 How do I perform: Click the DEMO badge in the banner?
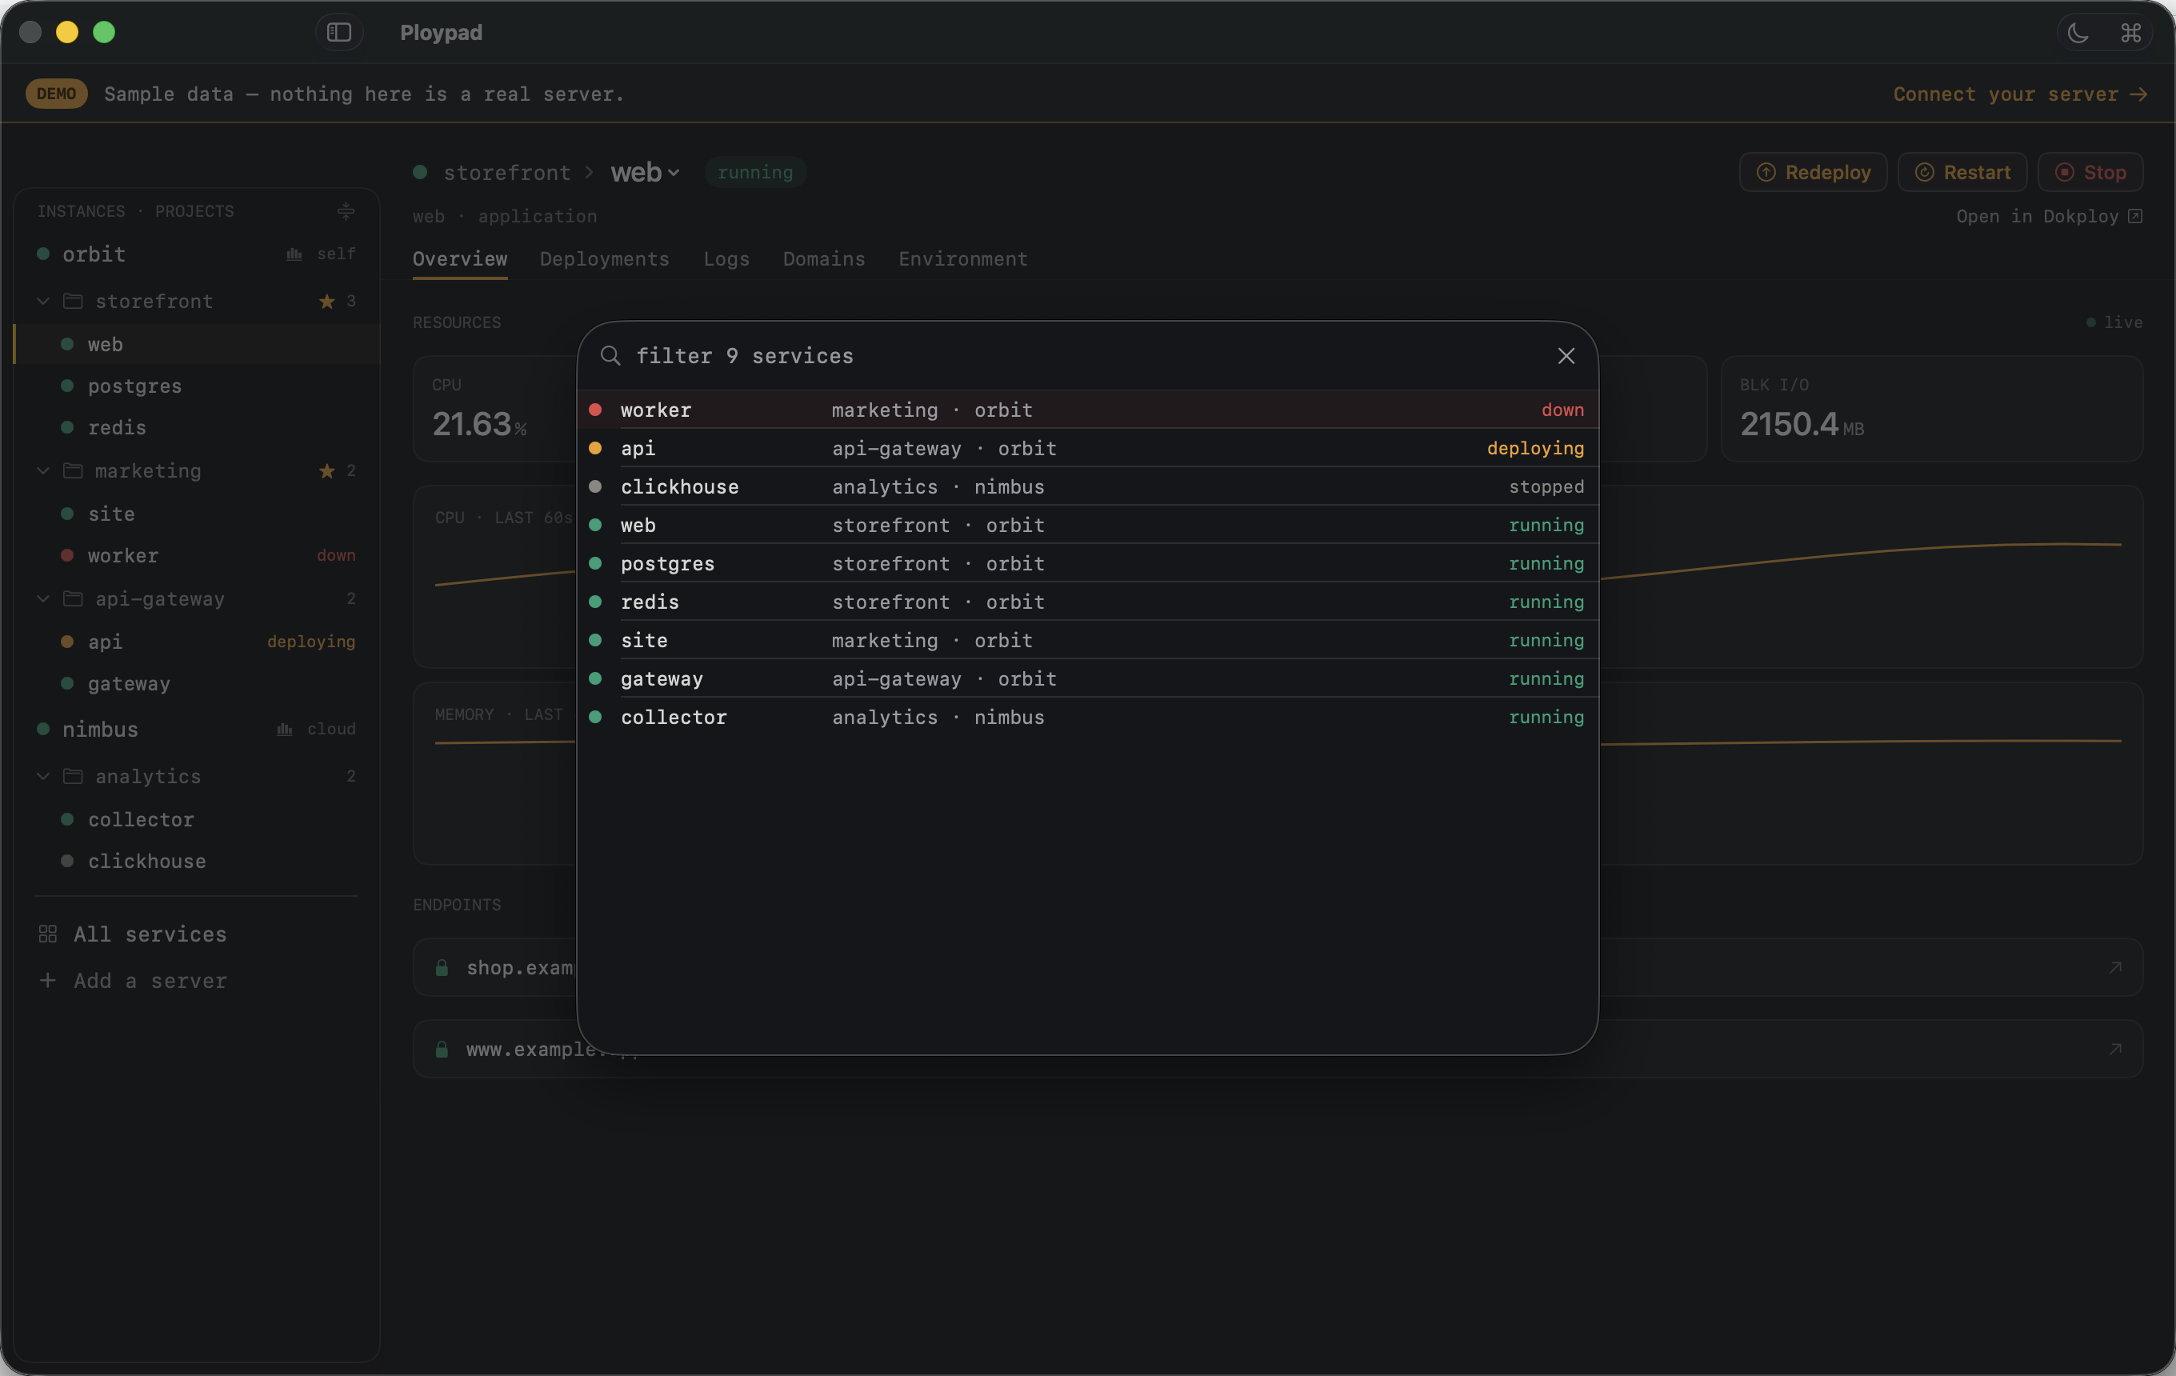pyautogui.click(x=56, y=94)
